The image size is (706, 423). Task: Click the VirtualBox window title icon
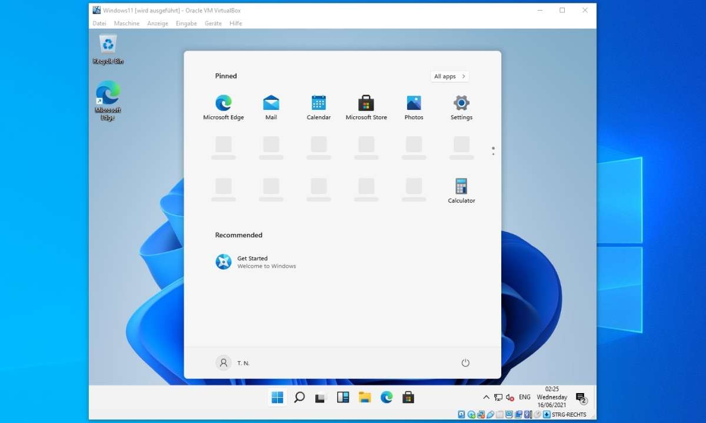[96, 10]
